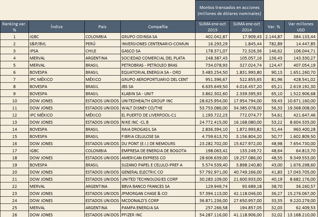Click 'JPMORGAN CHASE & CO' cell

(158, 193)
